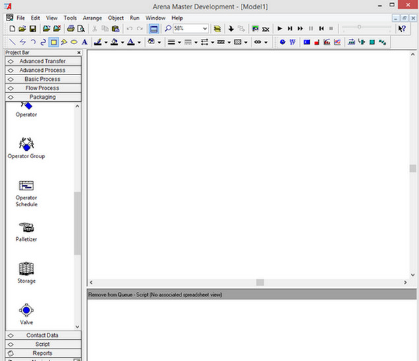Expand the Advanced Transfer panel
This screenshot has height=361, width=419.
(x=43, y=61)
